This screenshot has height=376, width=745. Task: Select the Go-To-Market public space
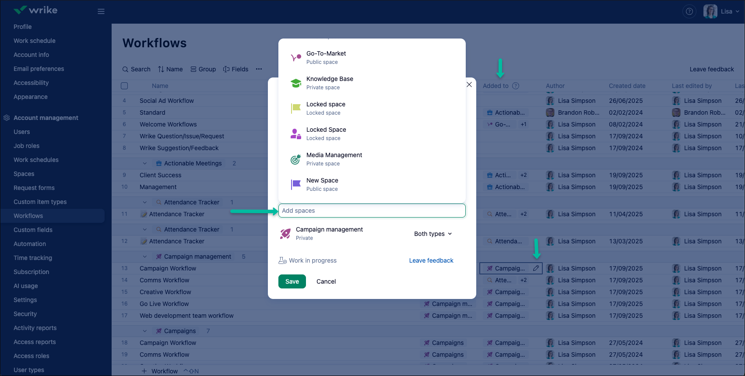point(372,57)
